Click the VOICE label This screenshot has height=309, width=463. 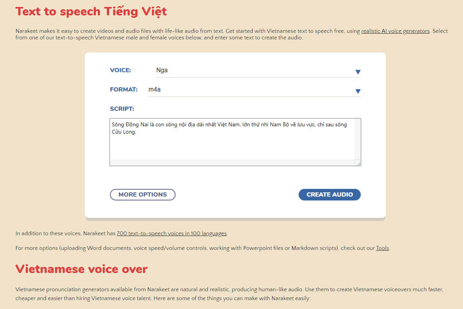(120, 70)
